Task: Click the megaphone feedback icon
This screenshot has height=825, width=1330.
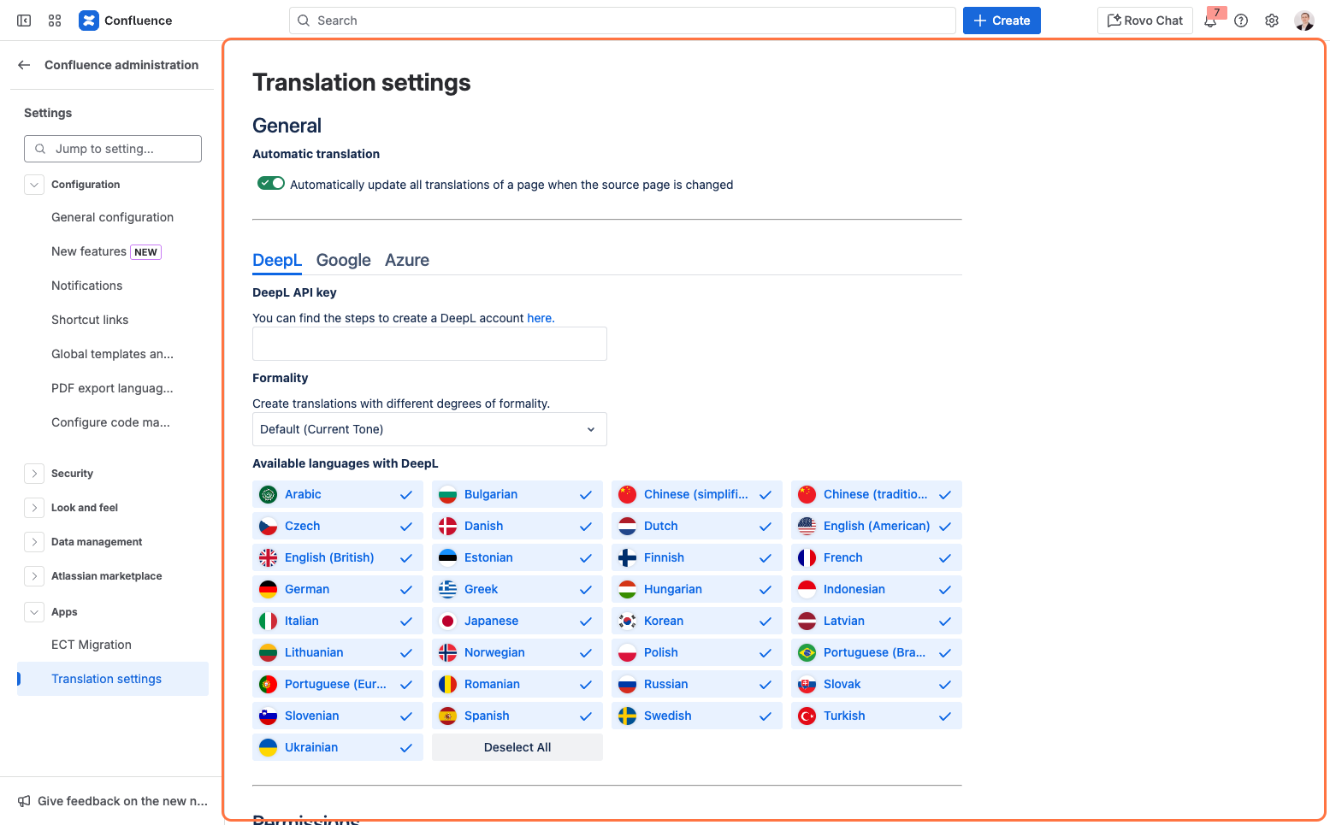Action: pos(24,801)
